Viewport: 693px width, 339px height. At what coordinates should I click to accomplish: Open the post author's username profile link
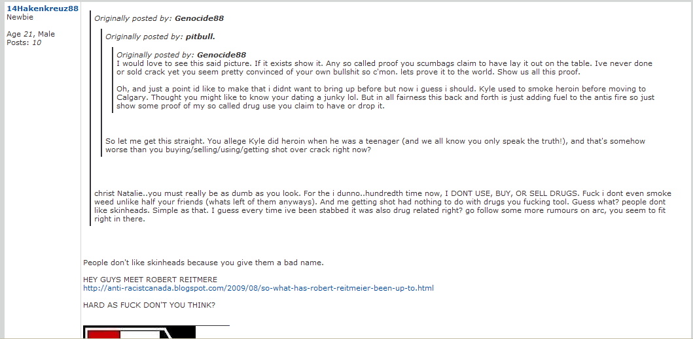click(43, 8)
